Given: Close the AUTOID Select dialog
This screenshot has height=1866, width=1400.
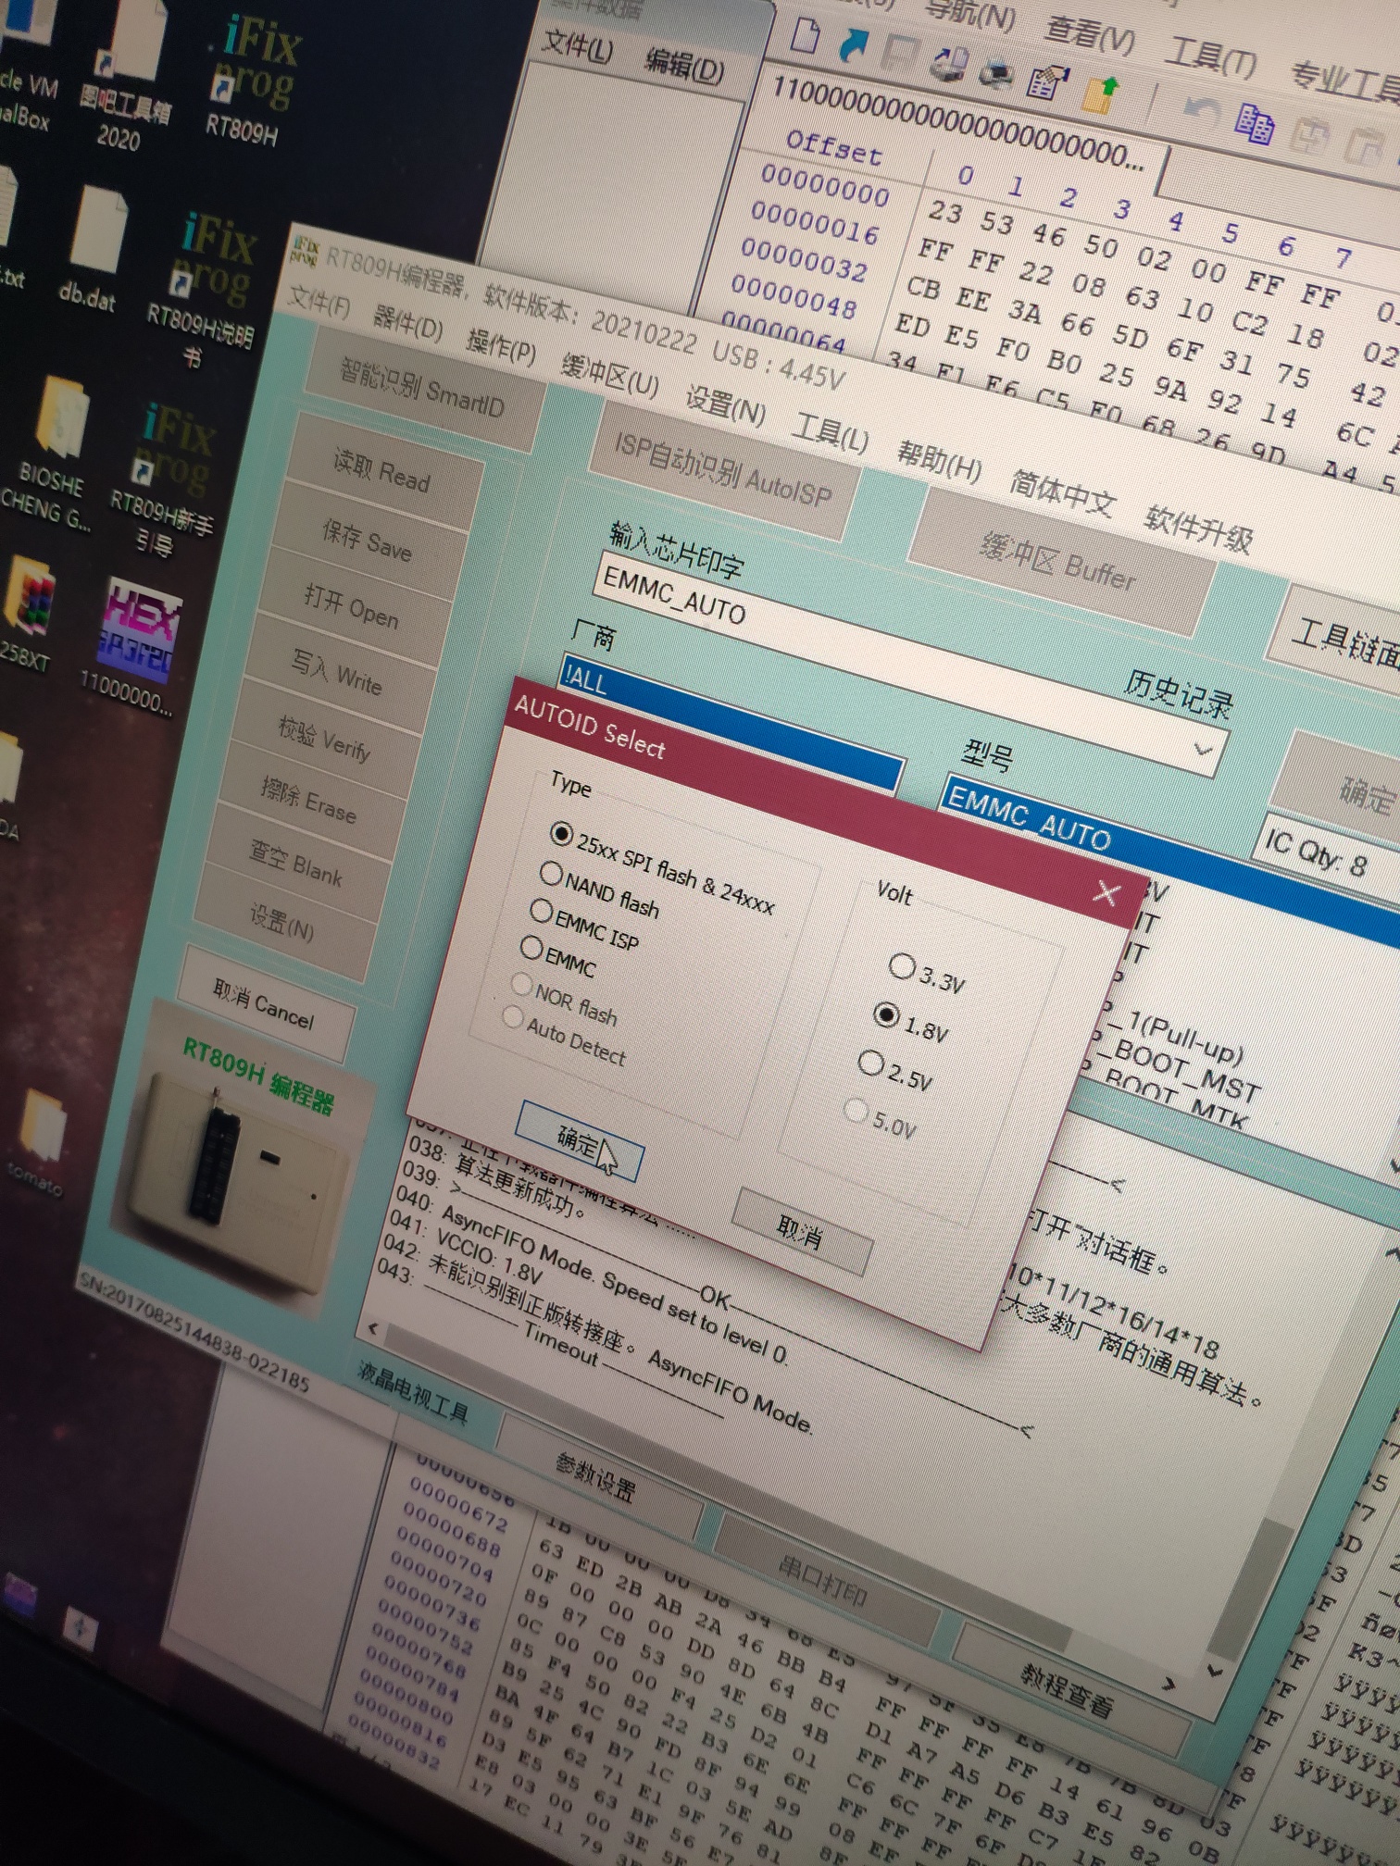Looking at the screenshot, I should 1106,893.
